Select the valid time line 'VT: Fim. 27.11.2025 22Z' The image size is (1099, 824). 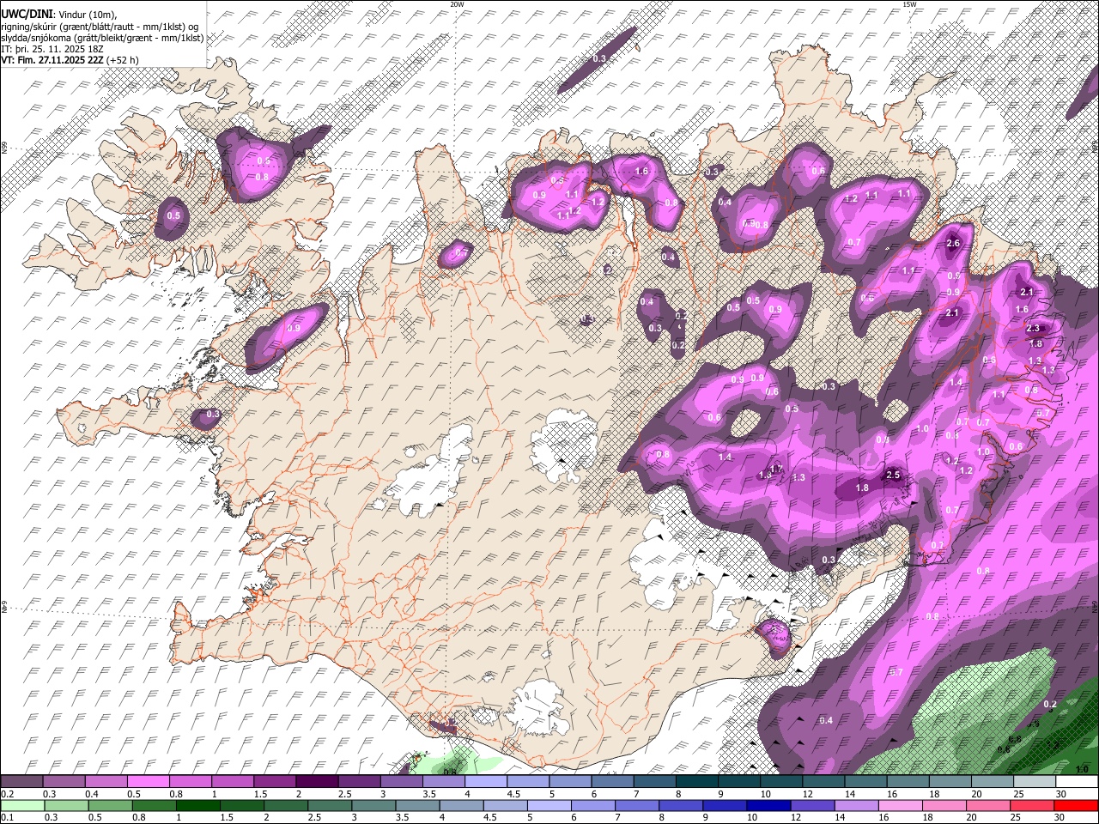(x=52, y=60)
